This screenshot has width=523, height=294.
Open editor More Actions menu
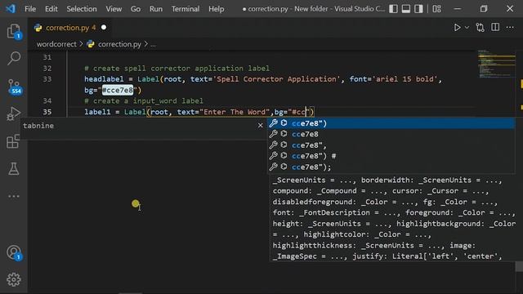(x=510, y=27)
